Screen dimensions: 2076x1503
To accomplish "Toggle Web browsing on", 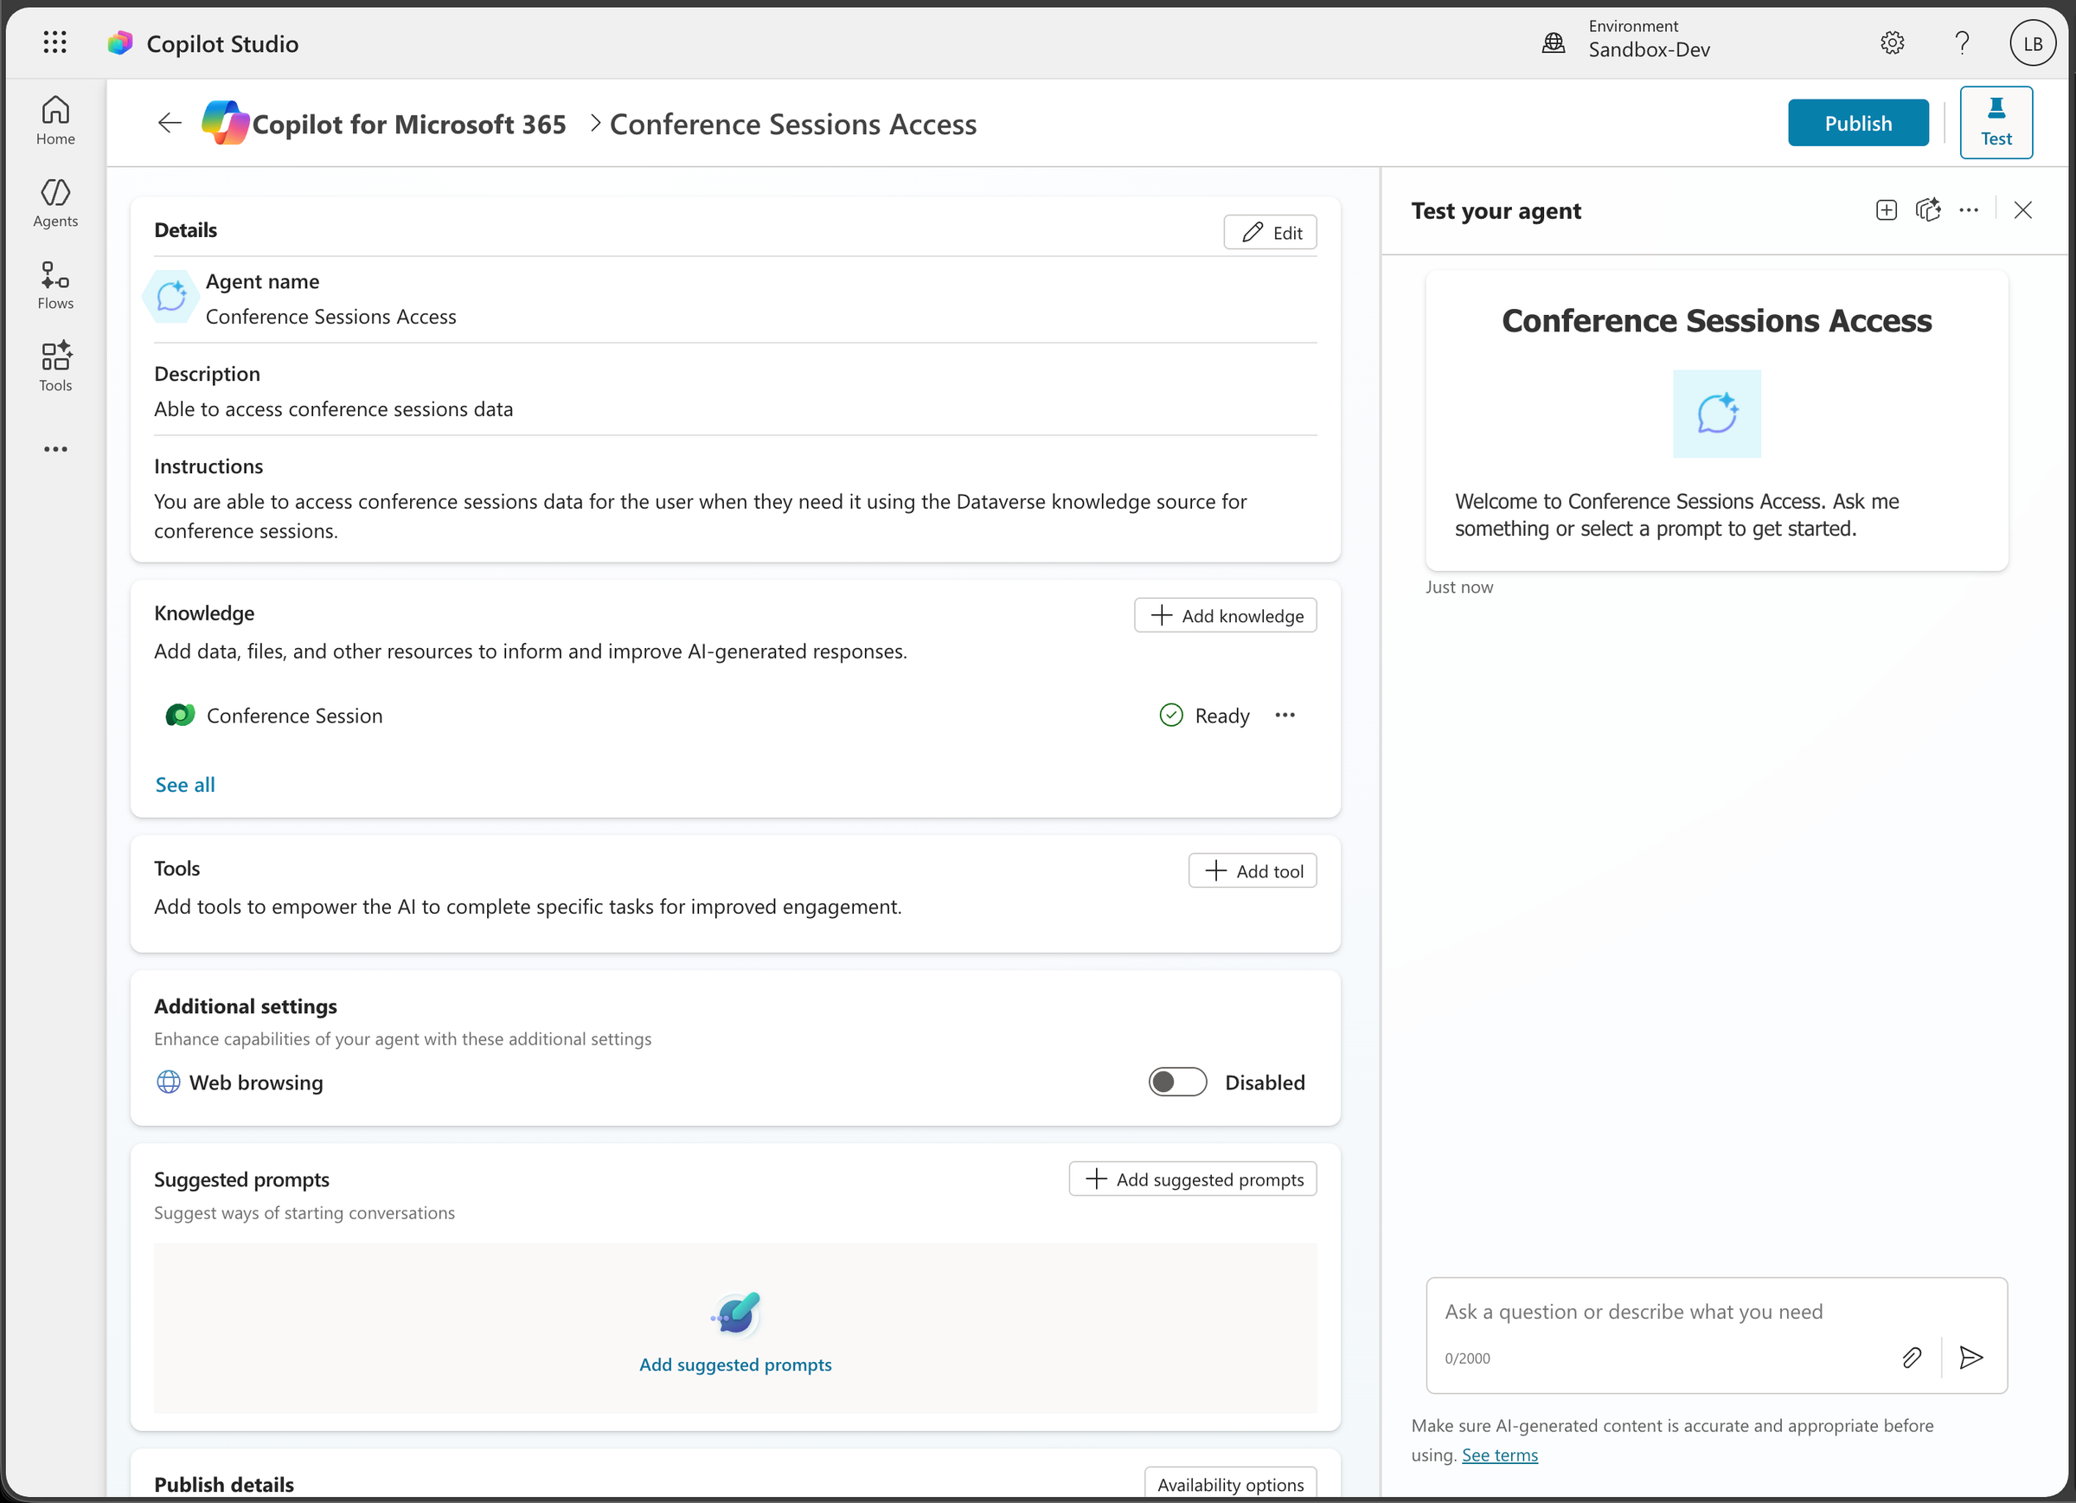I will 1177,1082.
